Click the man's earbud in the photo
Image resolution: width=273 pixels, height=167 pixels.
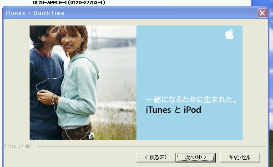click(x=43, y=38)
